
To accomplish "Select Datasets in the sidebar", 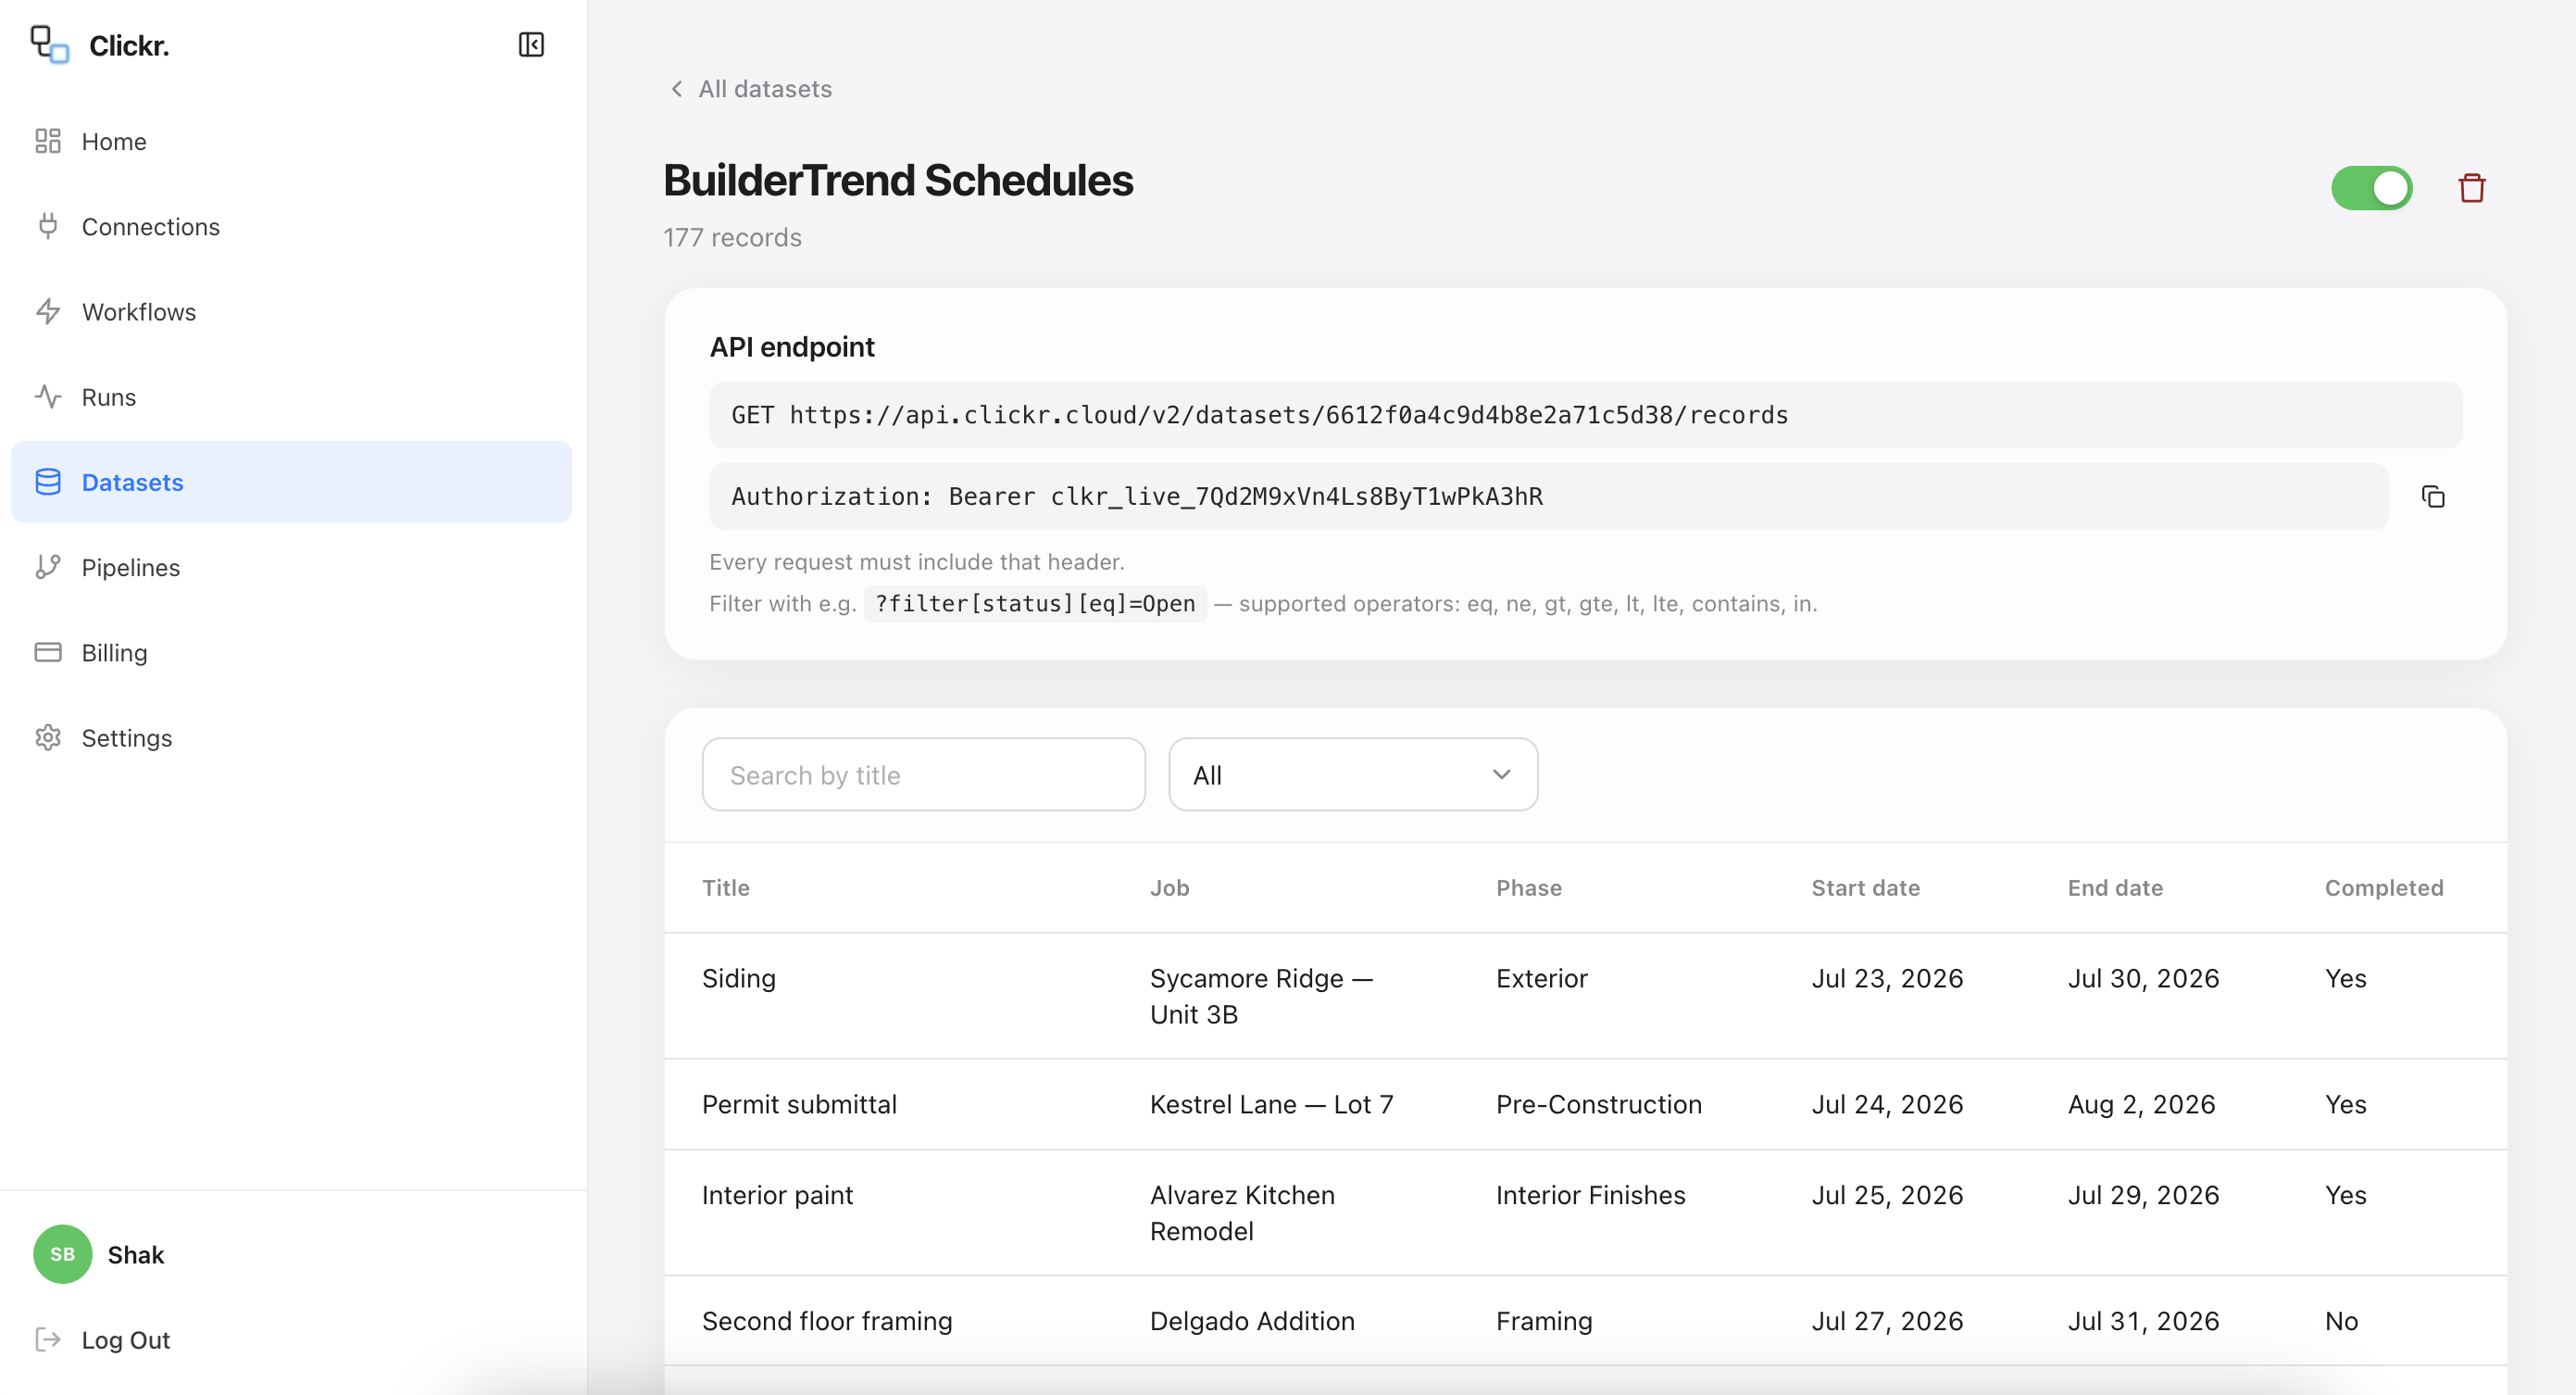I will click(291, 482).
